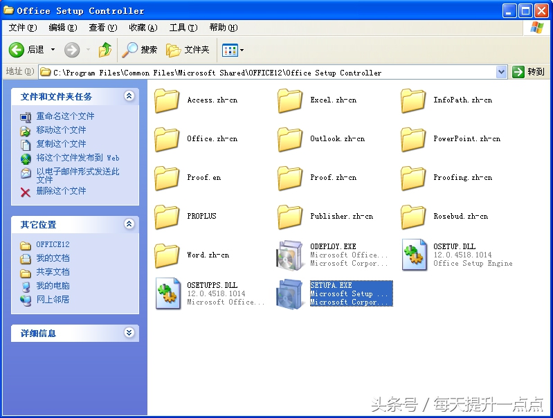The image size is (553, 418).
Task: Select the Office.zh-cn folder icon
Action: [167, 139]
